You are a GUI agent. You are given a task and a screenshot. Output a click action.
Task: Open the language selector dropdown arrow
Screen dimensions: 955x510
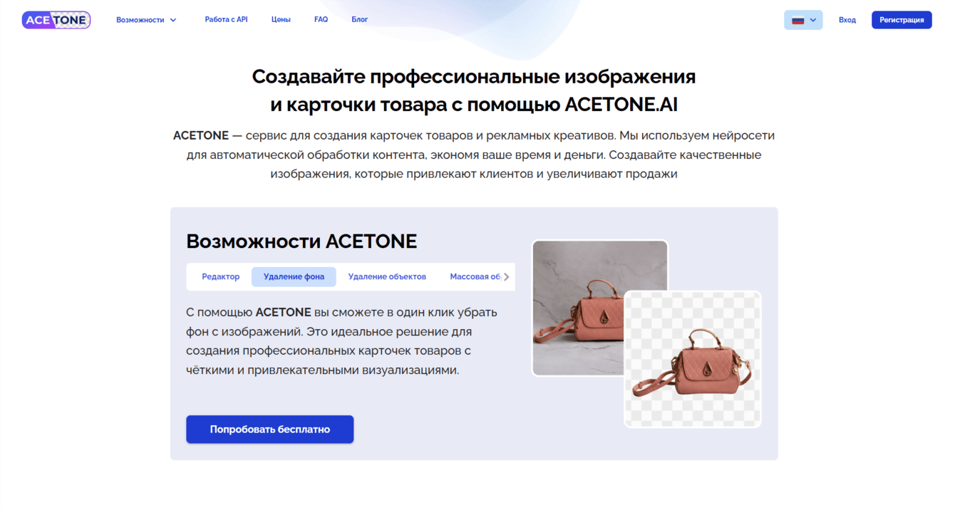(813, 20)
